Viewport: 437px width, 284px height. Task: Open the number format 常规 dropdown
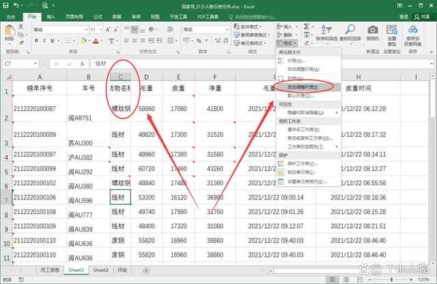pos(227,29)
